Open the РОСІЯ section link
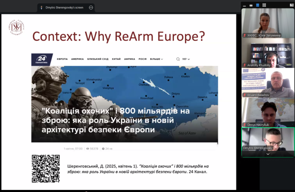Viewport: 295px width, 192px height. click(x=142, y=59)
